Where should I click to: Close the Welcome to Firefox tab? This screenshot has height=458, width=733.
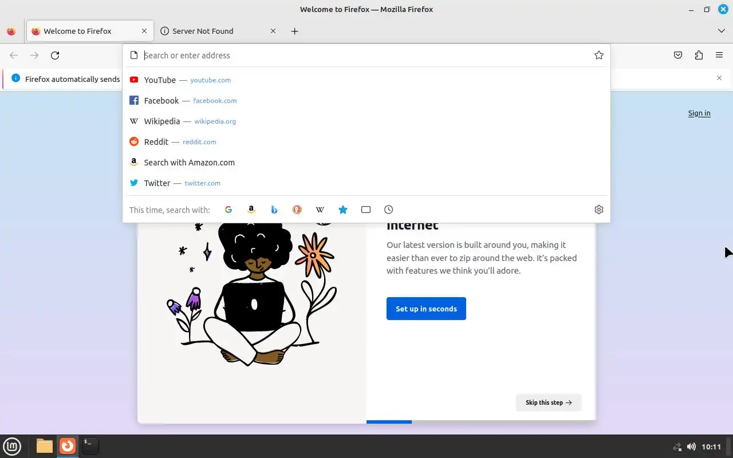(x=144, y=31)
